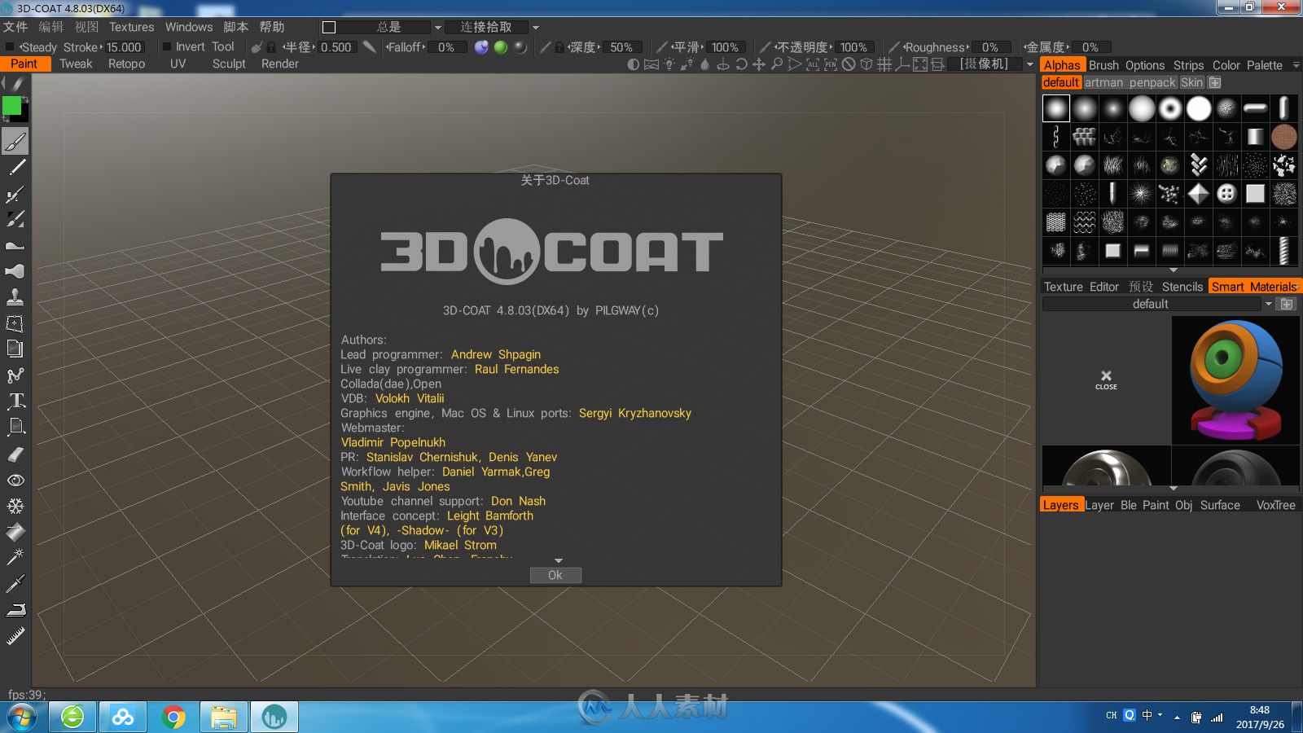
Task: Click the Falloff 0% slider value
Action: pos(446,47)
